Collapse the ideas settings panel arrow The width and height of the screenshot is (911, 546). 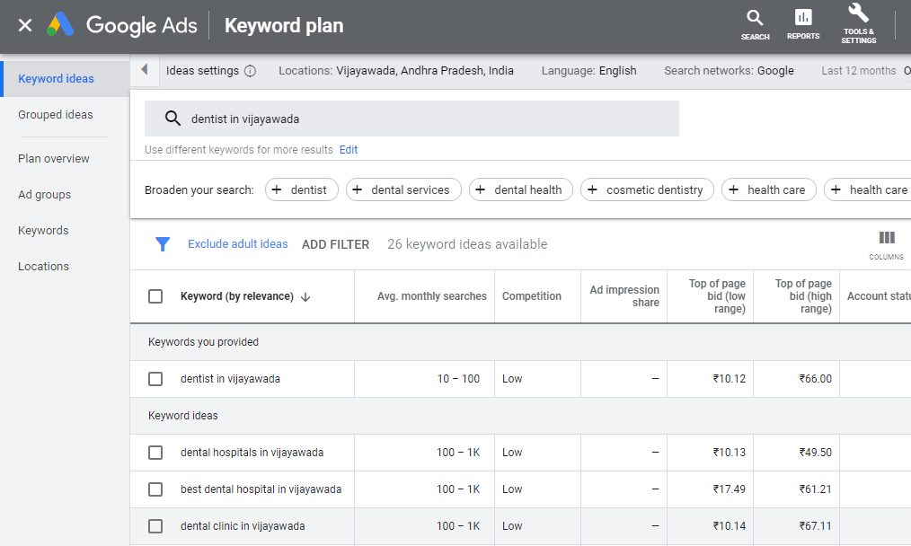coord(144,70)
